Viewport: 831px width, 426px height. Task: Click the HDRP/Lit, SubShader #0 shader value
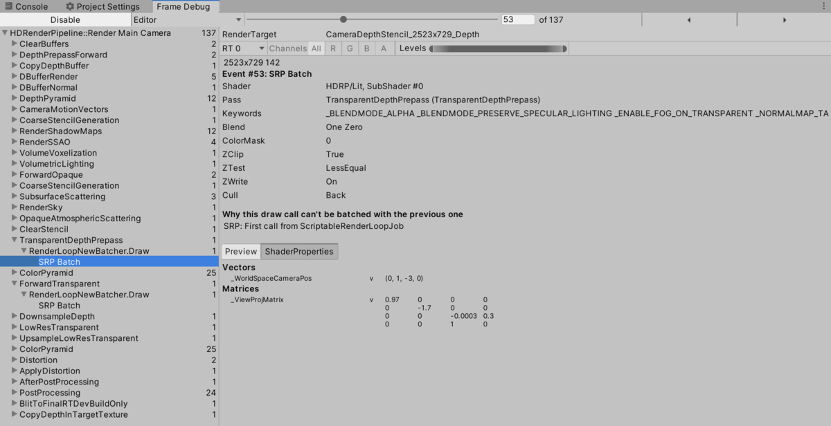[374, 86]
